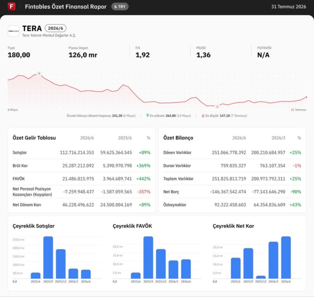
Task: Click the Duran Varlıklar change -1%
Action: [x=297, y=166]
